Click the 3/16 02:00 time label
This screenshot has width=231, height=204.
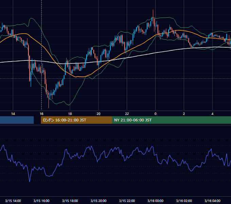click(x=184, y=201)
